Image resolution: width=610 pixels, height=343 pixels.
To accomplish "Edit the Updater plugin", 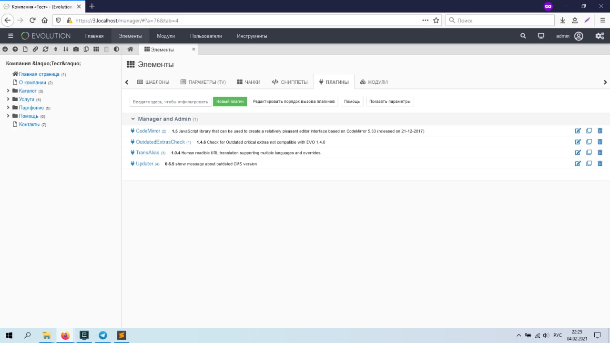I will (578, 164).
